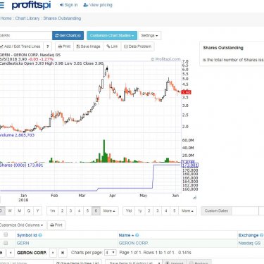Screen dimensions: 264x264
Task: Focus the GERN symbol input field
Action: click(25, 35)
